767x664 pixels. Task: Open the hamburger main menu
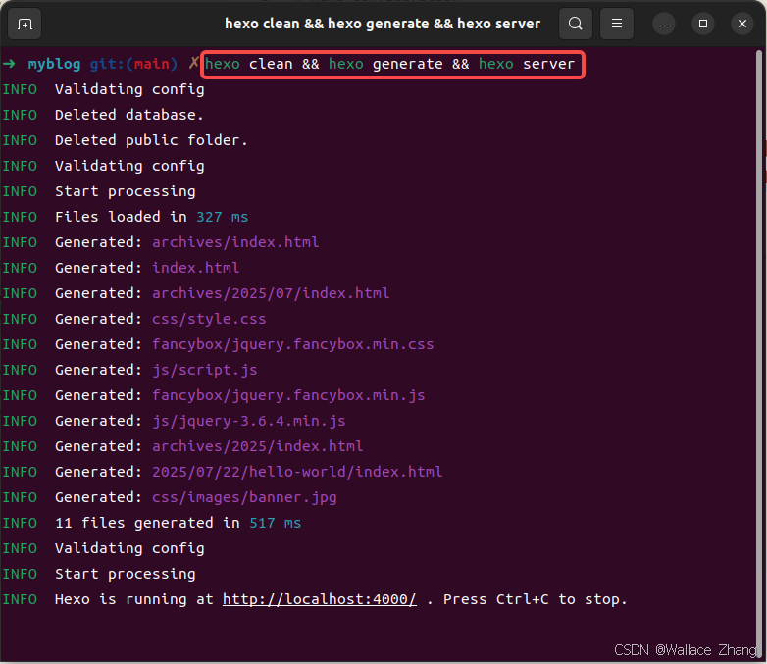[x=617, y=24]
